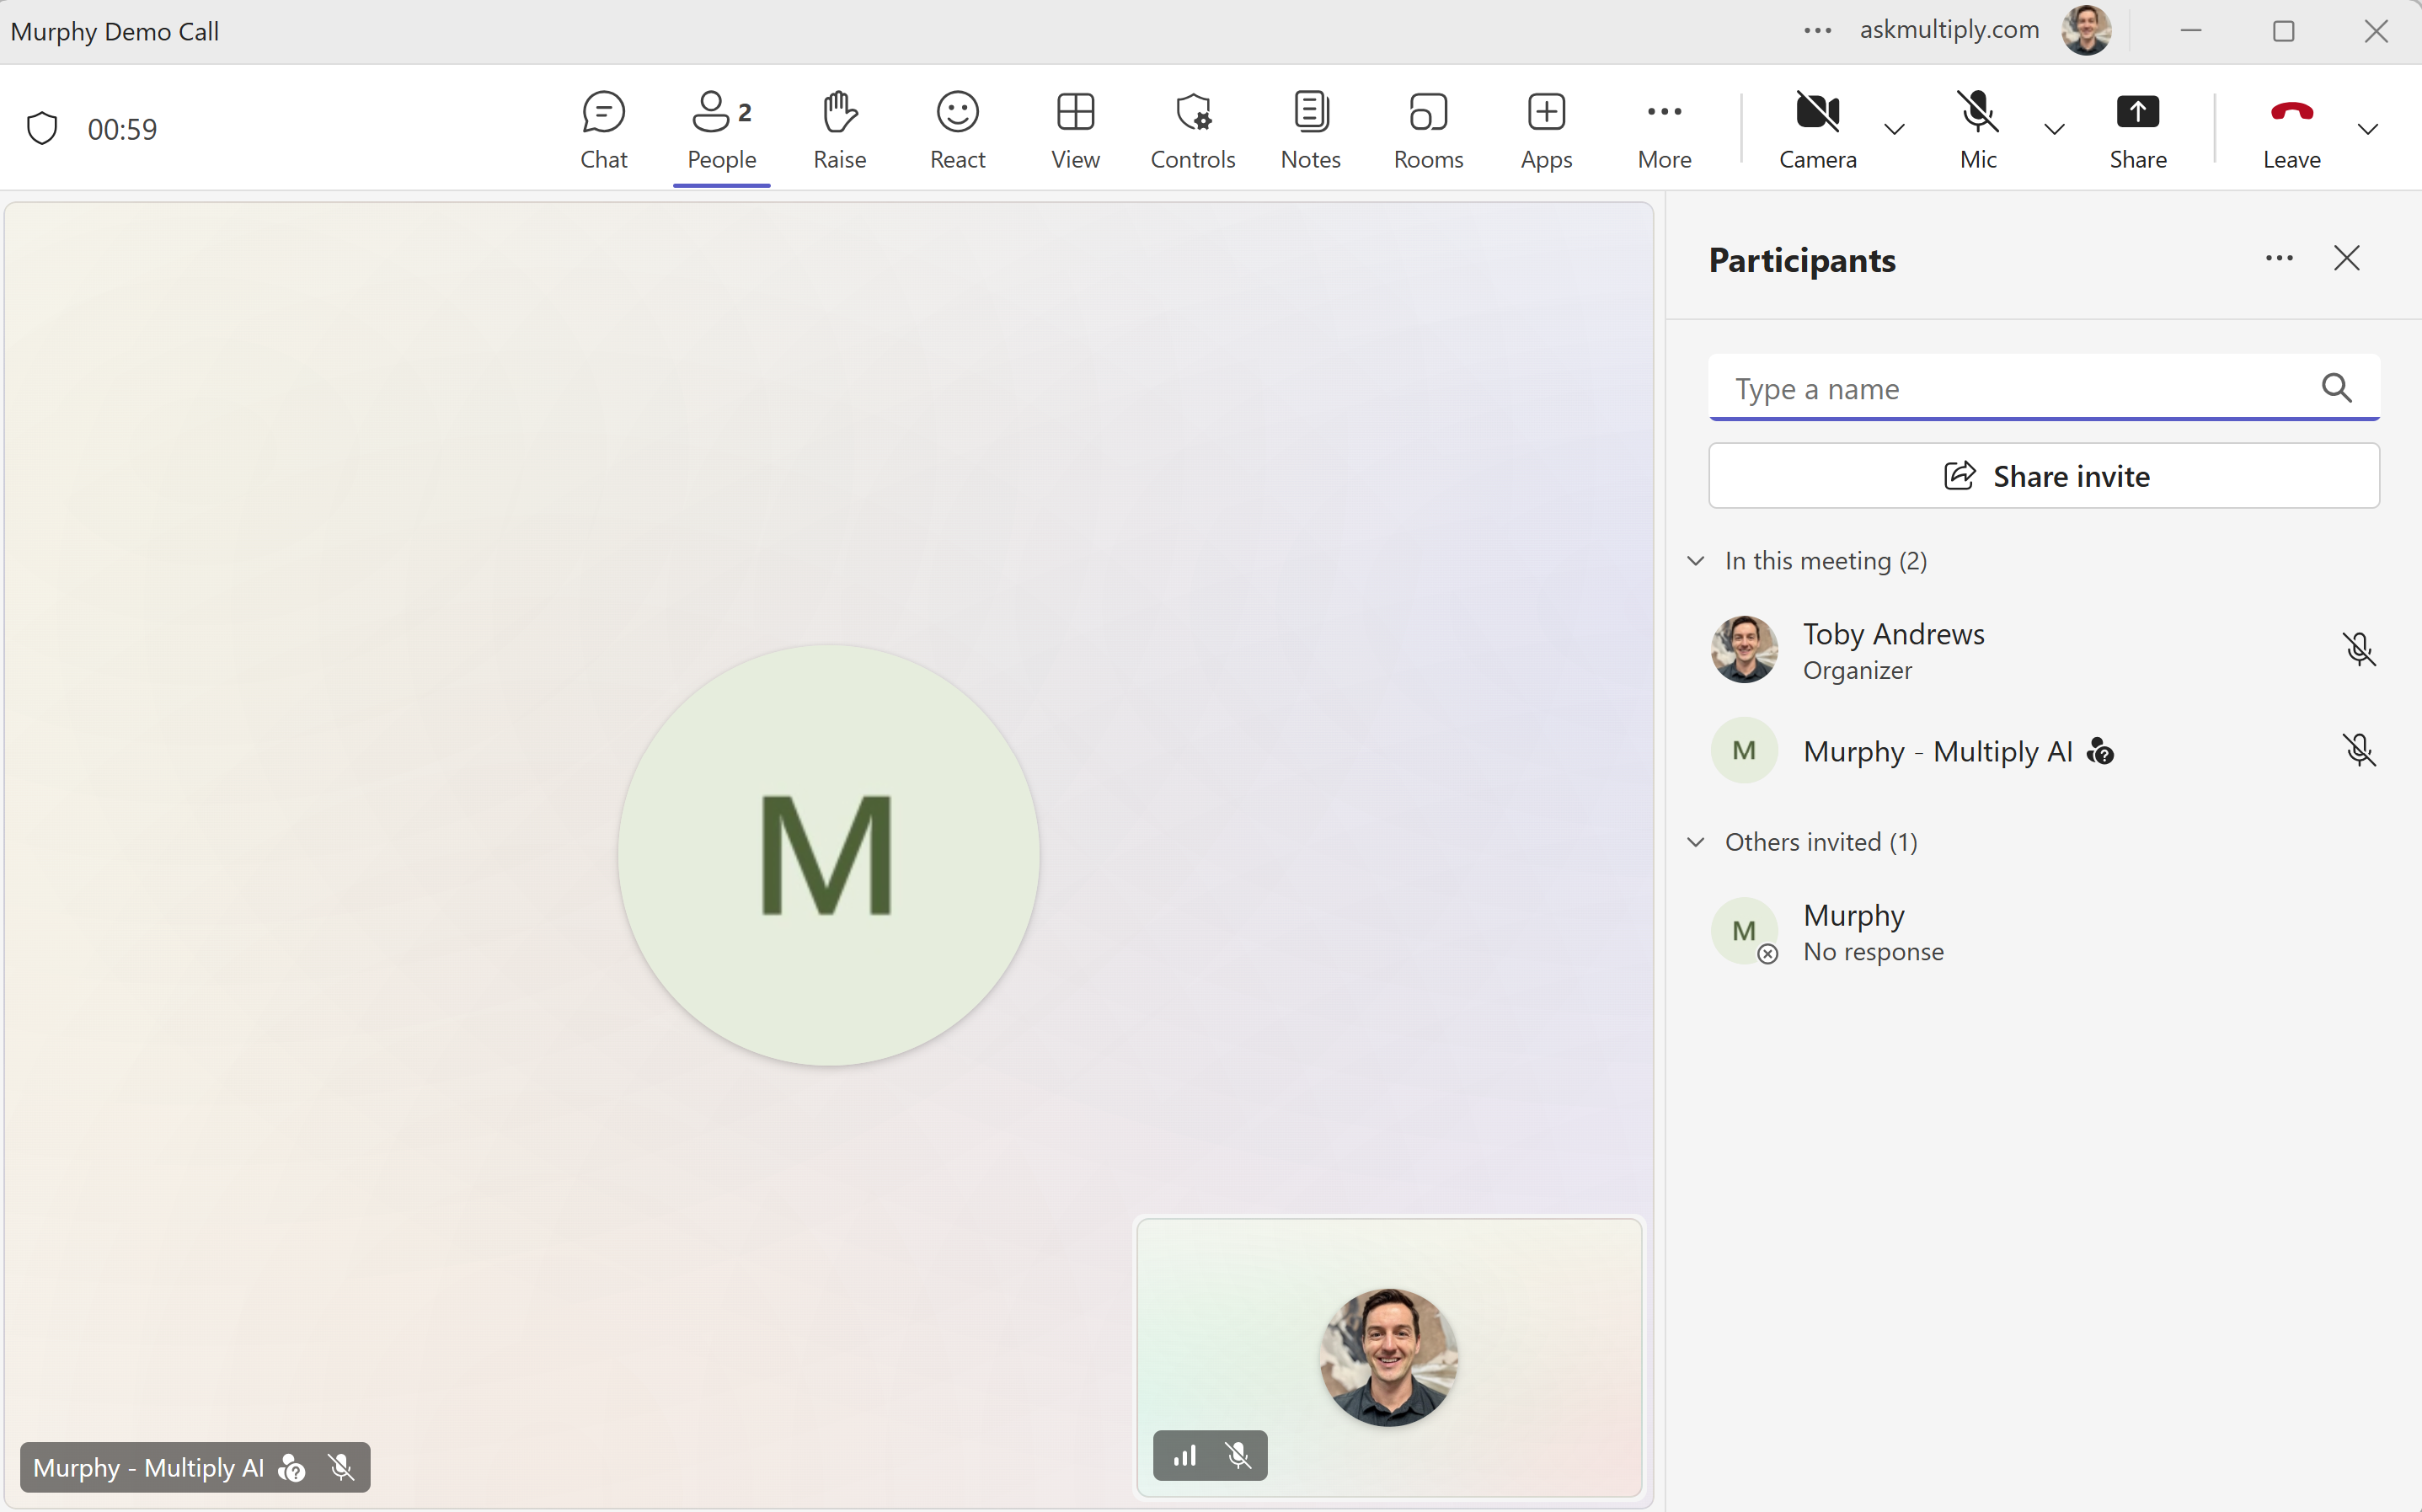Click the Murphy - Multiply AI list avatar
The width and height of the screenshot is (2422, 1512).
click(1744, 750)
